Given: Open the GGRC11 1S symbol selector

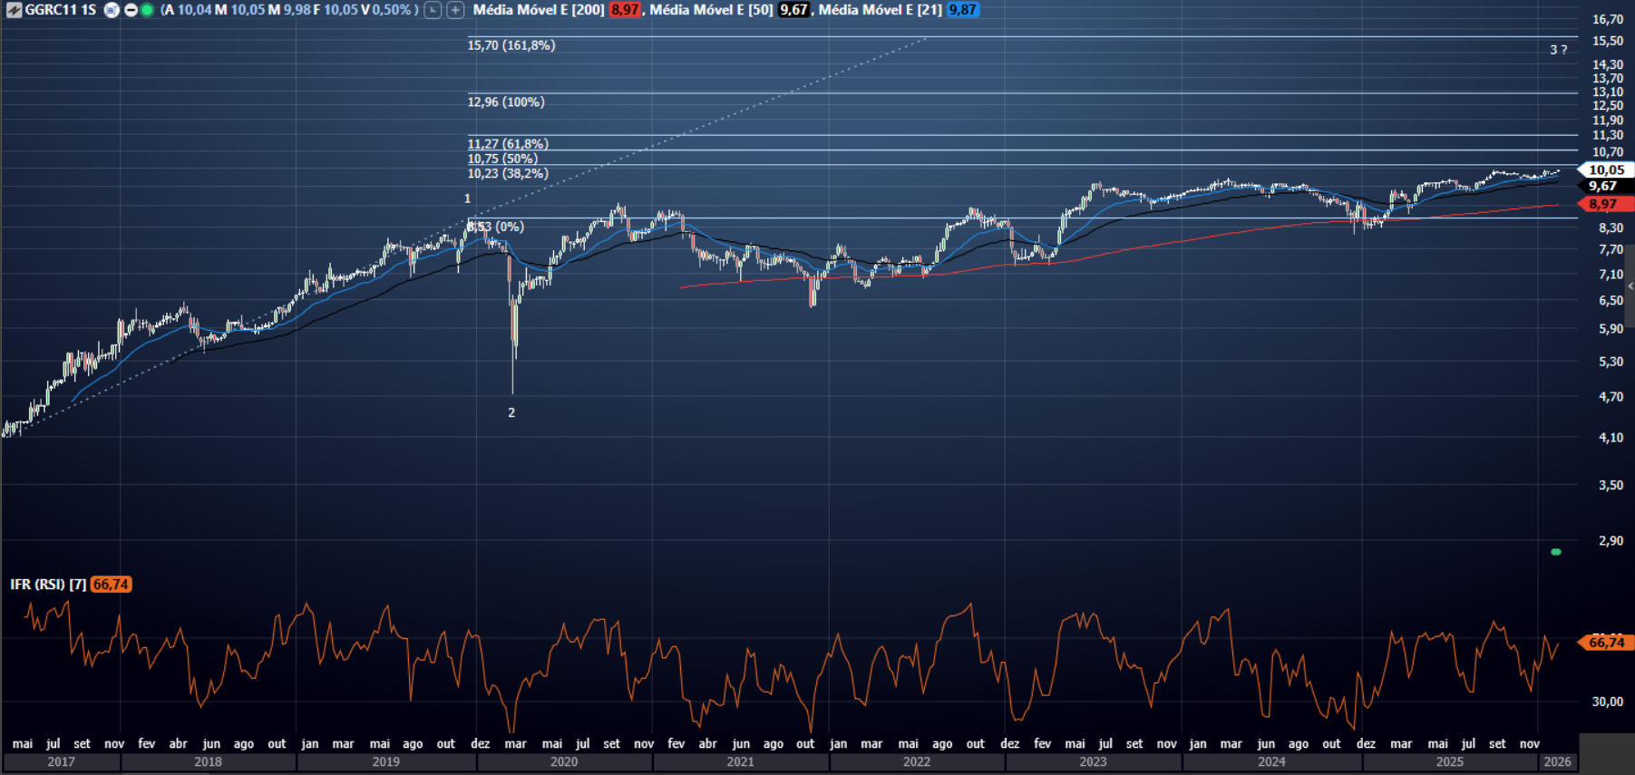Looking at the screenshot, I should pos(60,10).
